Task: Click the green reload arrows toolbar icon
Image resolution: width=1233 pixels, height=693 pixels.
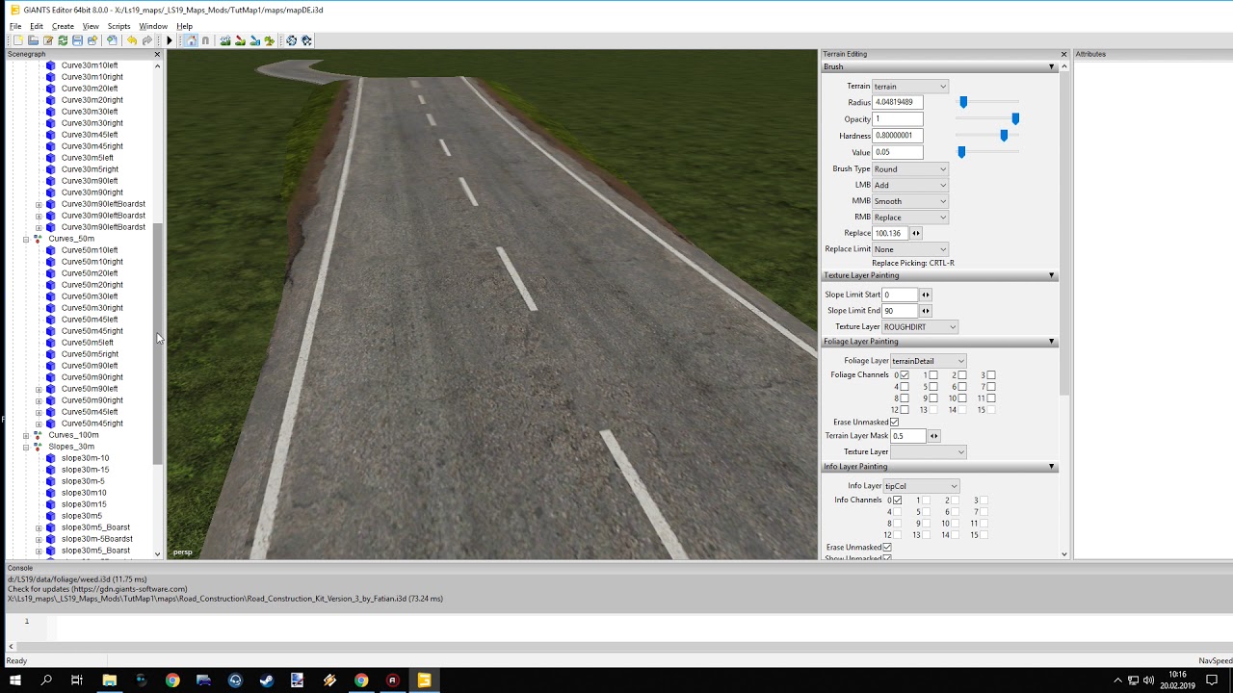Action: (x=63, y=40)
